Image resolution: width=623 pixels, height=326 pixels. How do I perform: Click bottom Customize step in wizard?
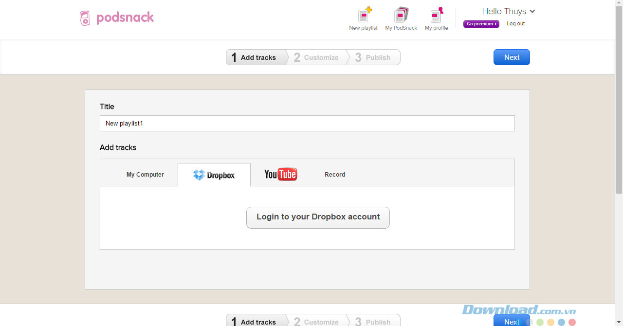coord(316,322)
